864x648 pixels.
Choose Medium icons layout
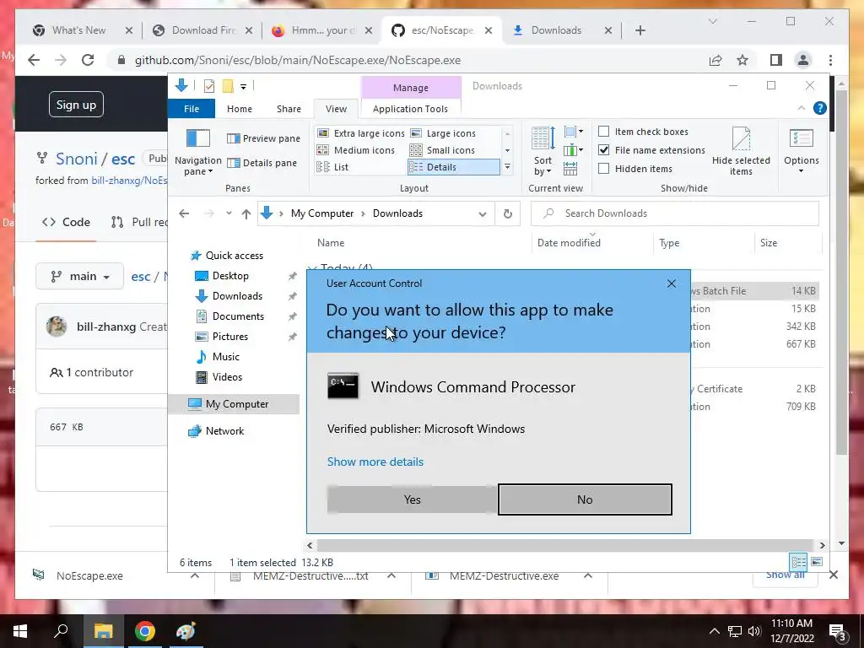pos(356,150)
